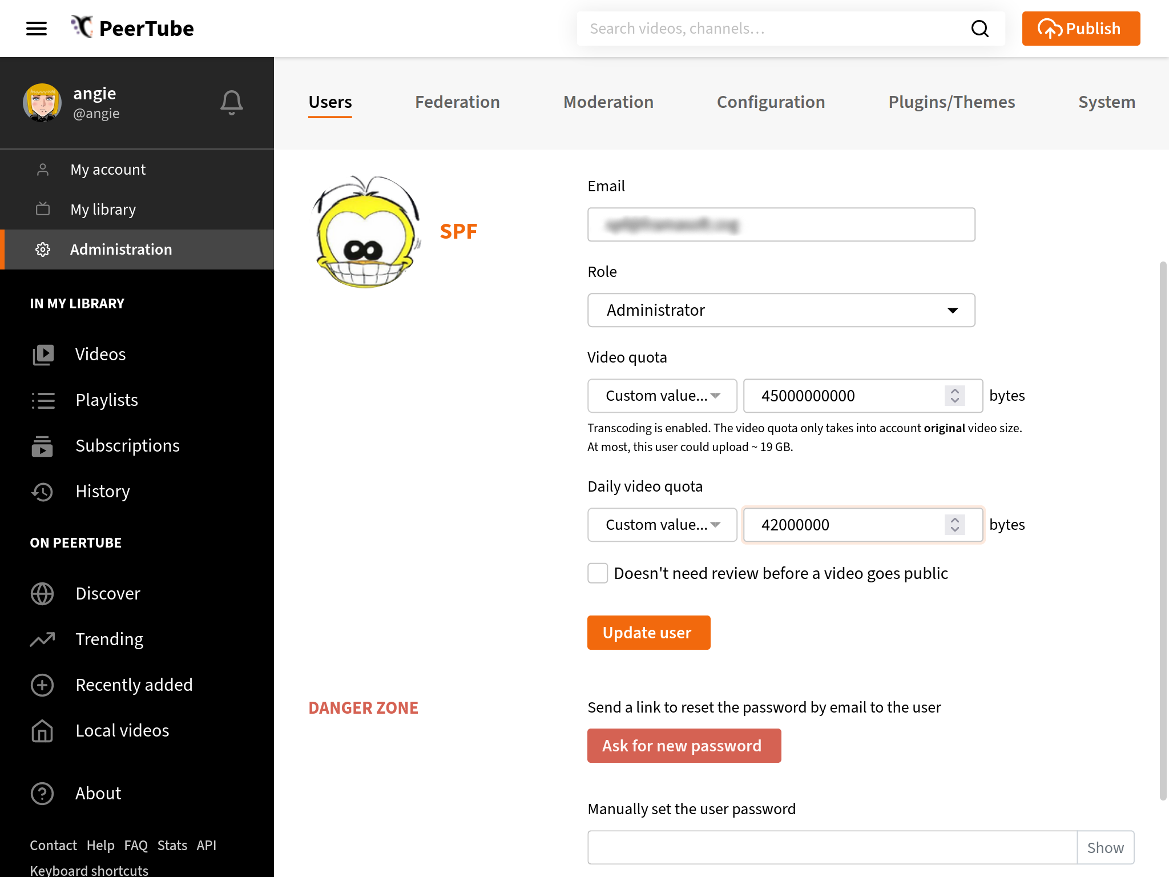Click the Playlists sidebar icon
The width and height of the screenshot is (1169, 877).
(42, 400)
